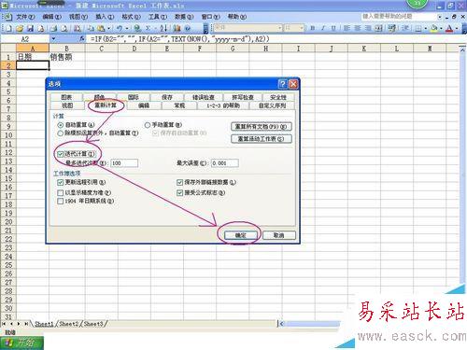
Task: Click the Print Preview toolbar icon
Action: pos(64,29)
